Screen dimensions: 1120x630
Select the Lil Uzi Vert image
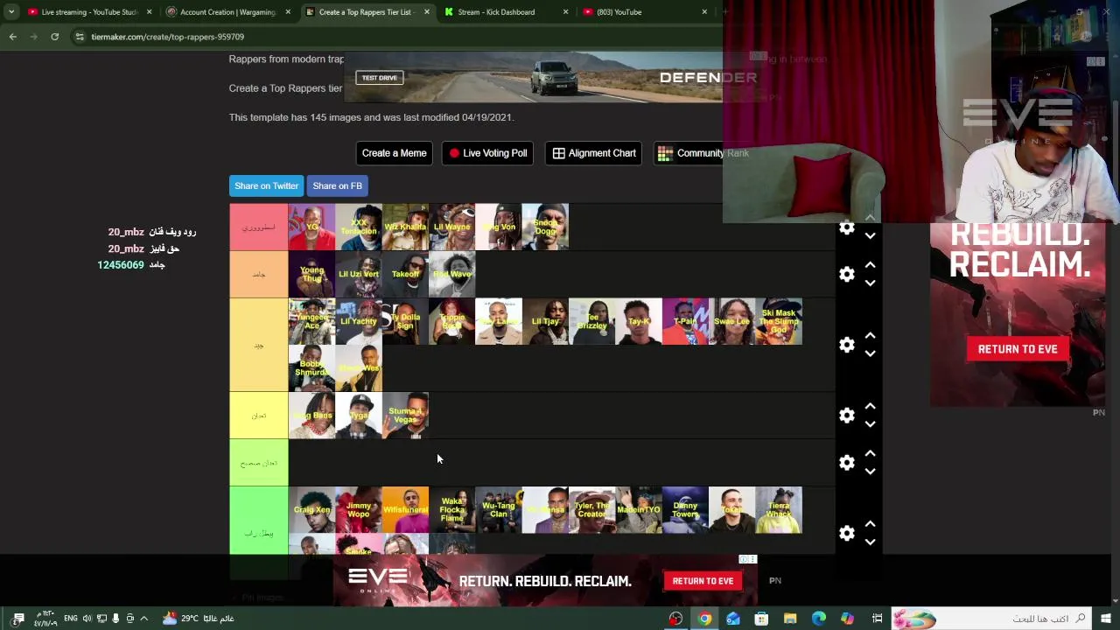coord(359,274)
